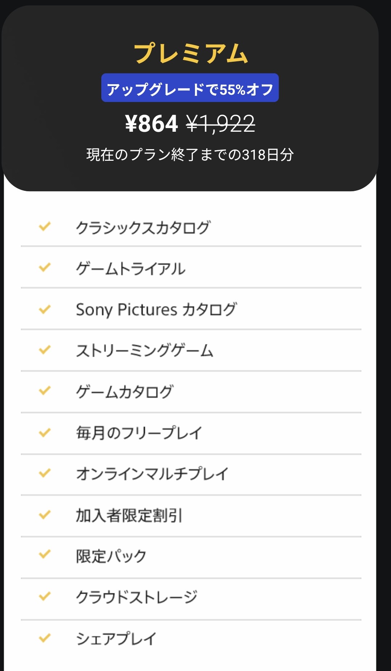Screen dimensions: 391x671
Task: Click the checkmark next to 毎月のフリープレイ
Action: [45, 433]
